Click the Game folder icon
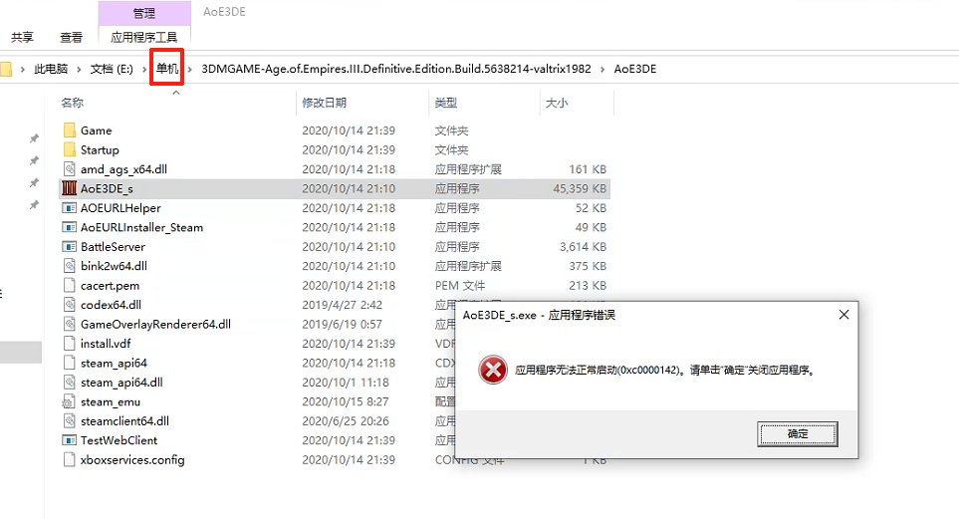959x519 pixels. [69, 130]
